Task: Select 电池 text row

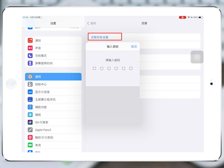Action: 53,145
